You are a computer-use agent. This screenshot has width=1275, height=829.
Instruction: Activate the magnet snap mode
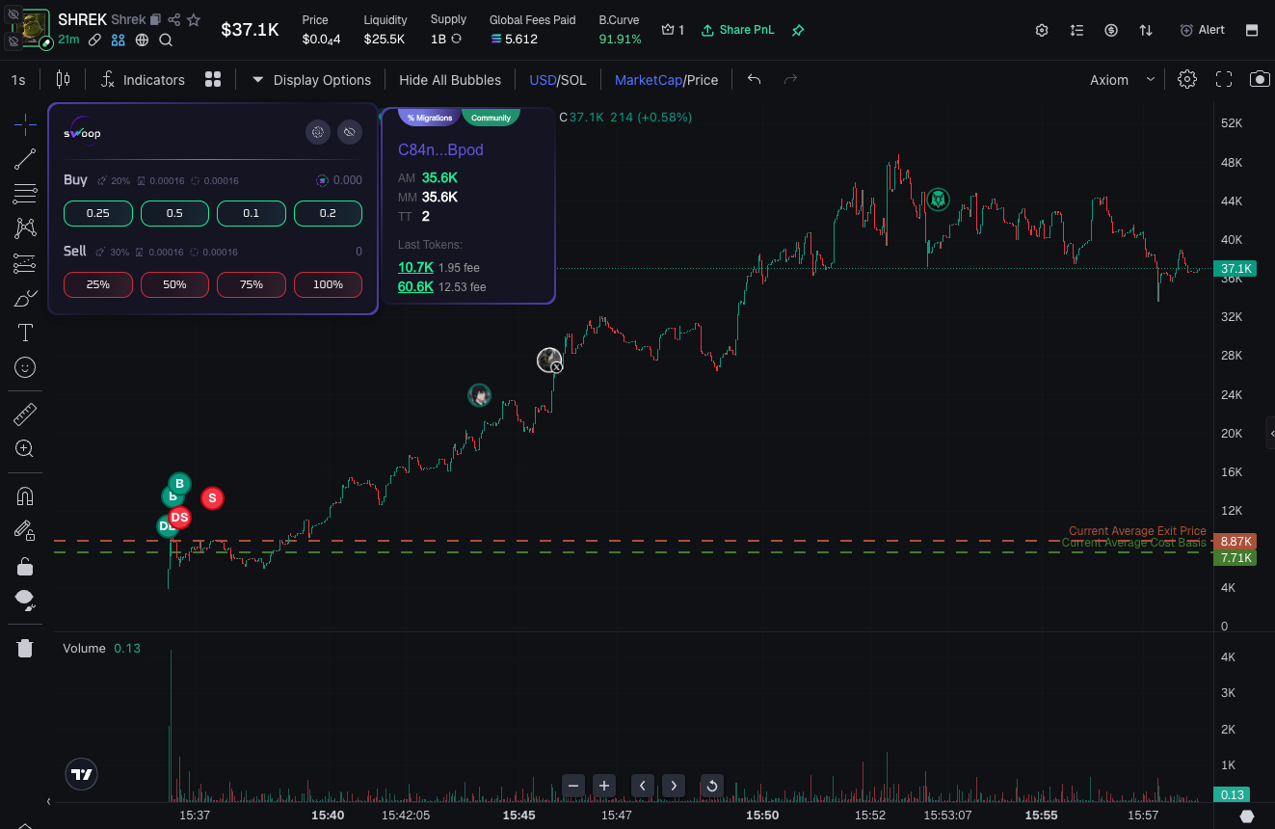click(x=25, y=496)
